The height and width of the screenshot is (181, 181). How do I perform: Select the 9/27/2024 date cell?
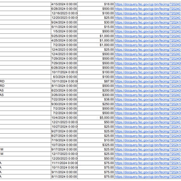coord(64,131)
